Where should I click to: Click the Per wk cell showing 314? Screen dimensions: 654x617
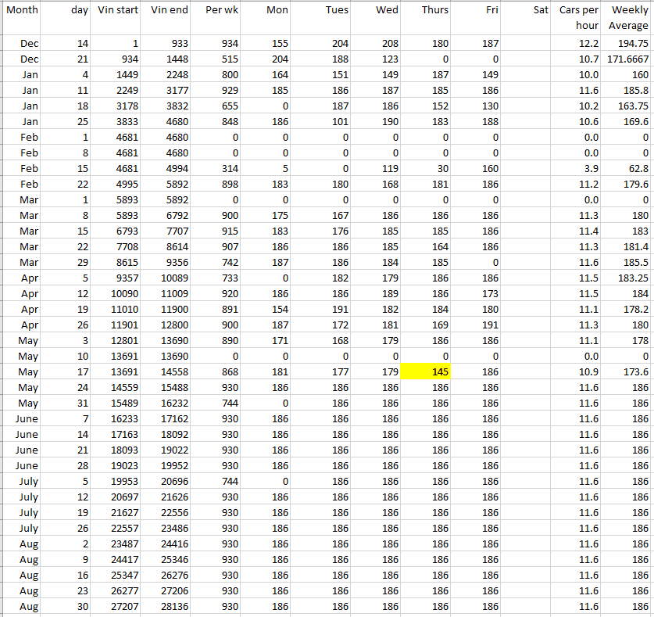(217, 169)
